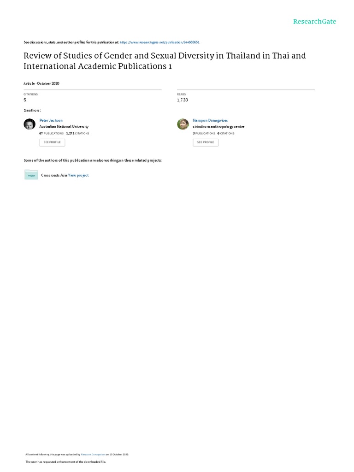Click the Crossroads Asia project name
354x472 pixels.
click(54, 175)
